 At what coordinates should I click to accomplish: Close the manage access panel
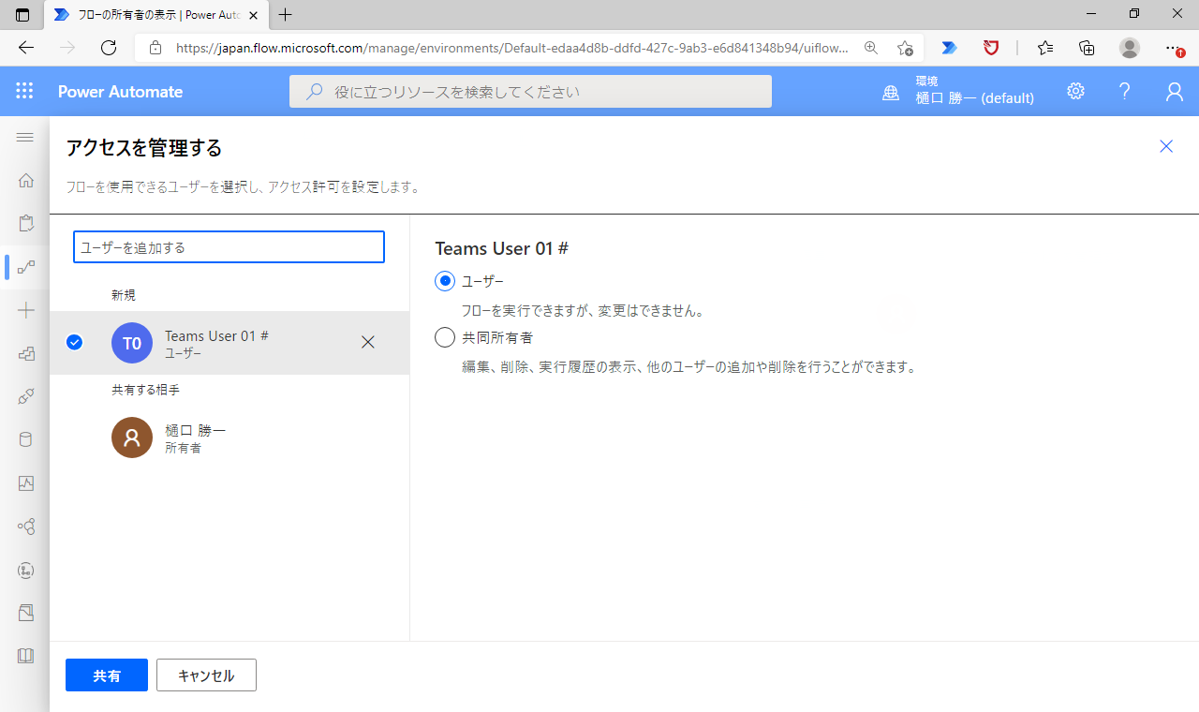coord(1166,146)
